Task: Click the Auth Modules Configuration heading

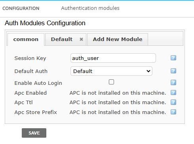Action: (45, 23)
